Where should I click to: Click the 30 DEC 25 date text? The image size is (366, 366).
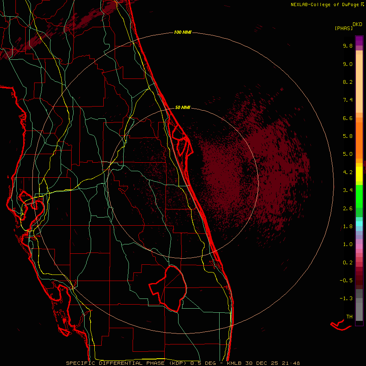[261, 363]
